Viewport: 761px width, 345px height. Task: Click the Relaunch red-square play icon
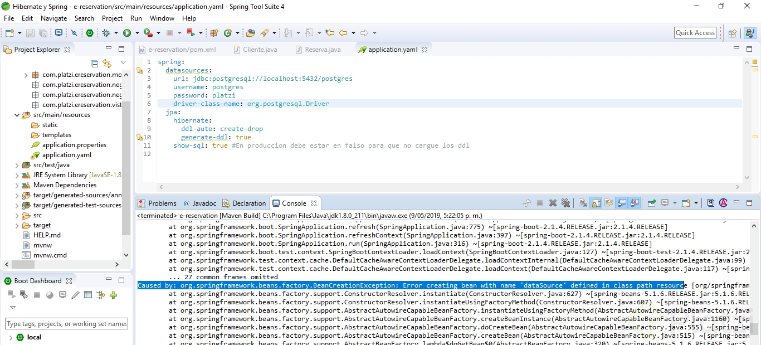click(x=191, y=33)
